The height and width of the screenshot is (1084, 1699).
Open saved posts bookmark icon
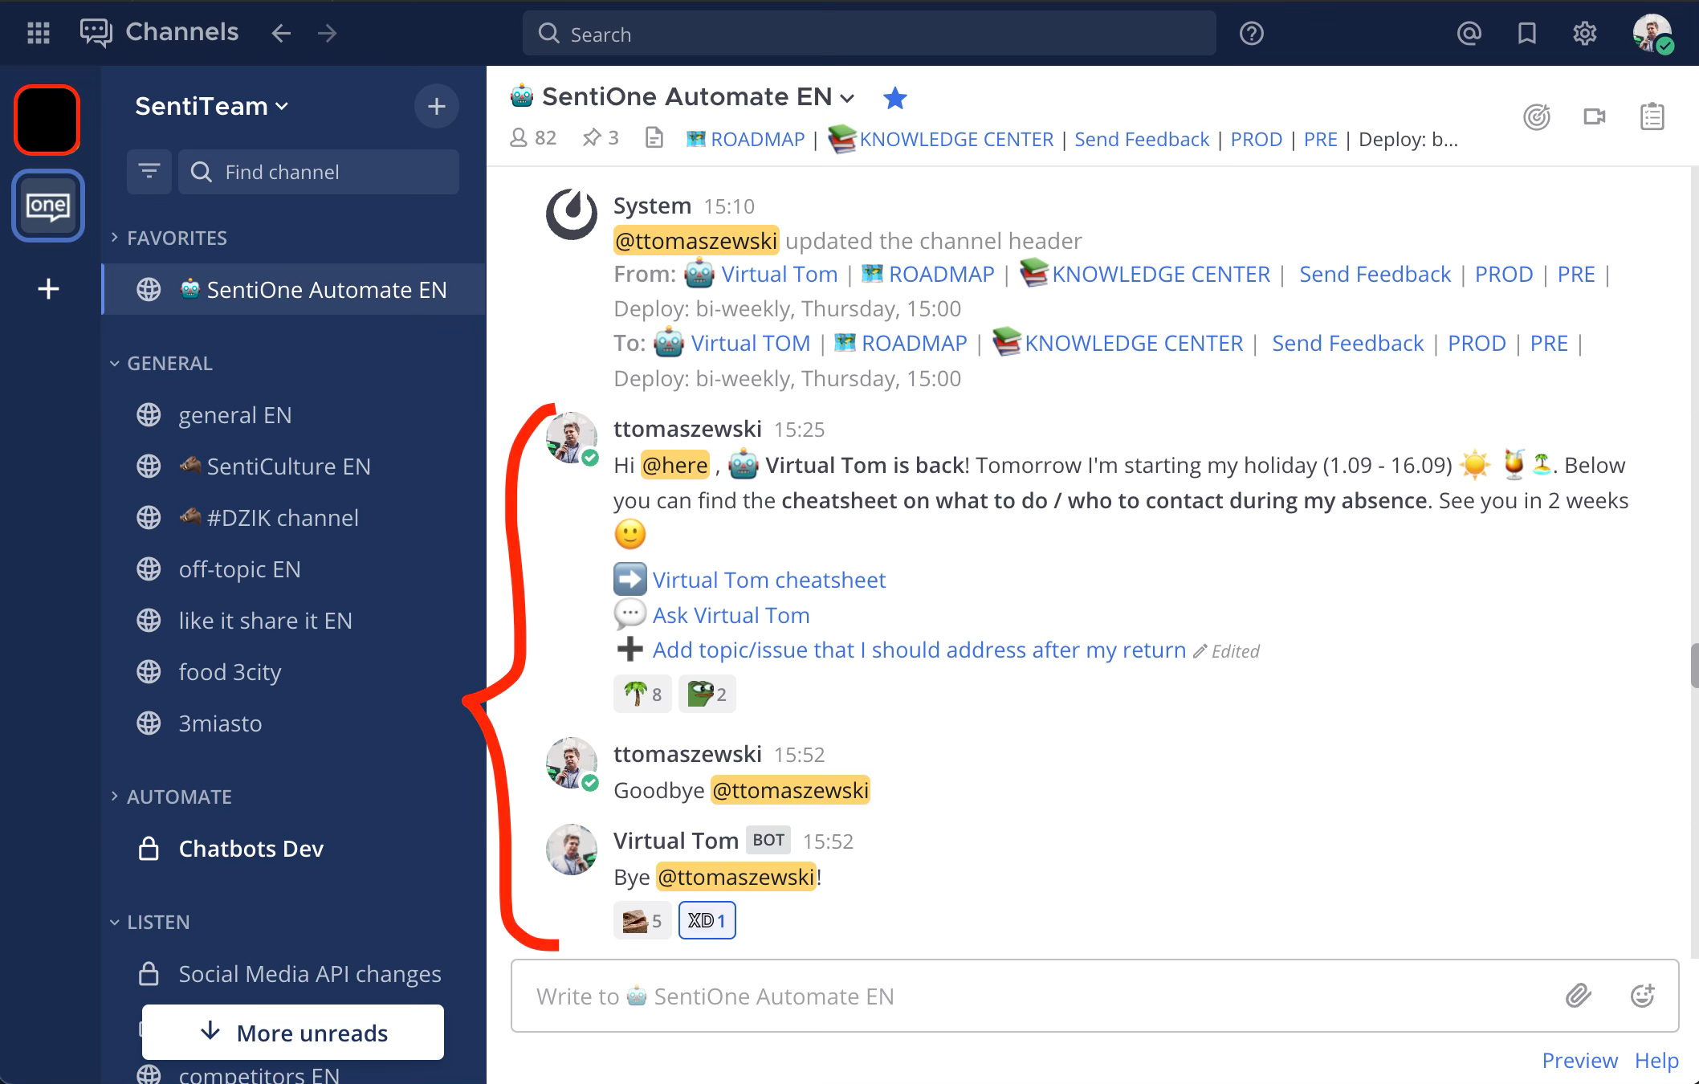1526,33
